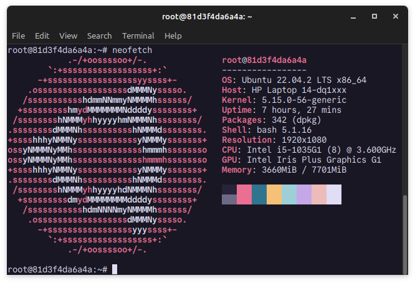
Task: Click the 'Host: HP Laptop 14-dq1xxx' line
Action: pos(284,90)
